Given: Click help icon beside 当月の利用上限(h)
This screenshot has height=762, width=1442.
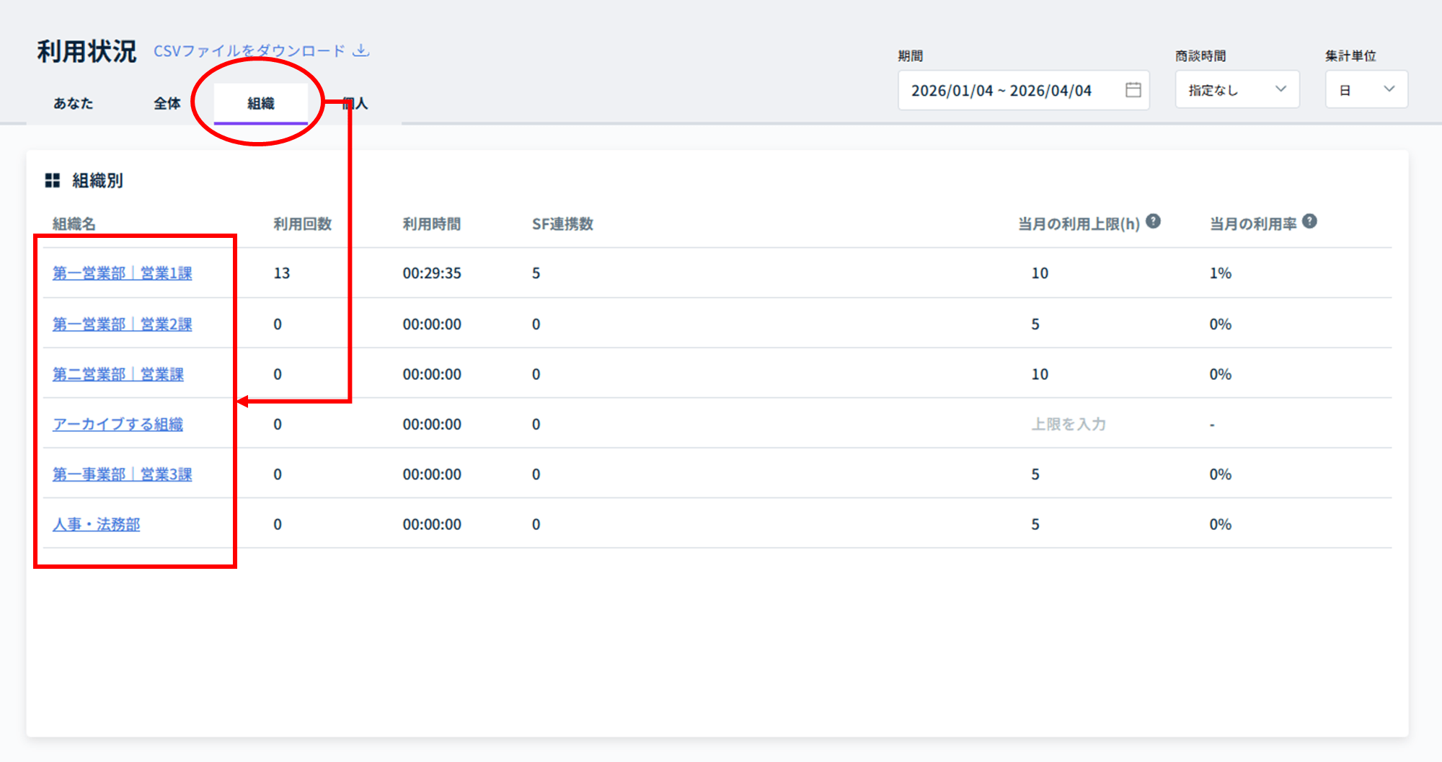Looking at the screenshot, I should [1154, 222].
